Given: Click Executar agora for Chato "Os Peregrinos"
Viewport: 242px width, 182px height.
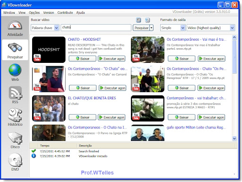Looking at the screenshot, I should (x=211, y=88).
